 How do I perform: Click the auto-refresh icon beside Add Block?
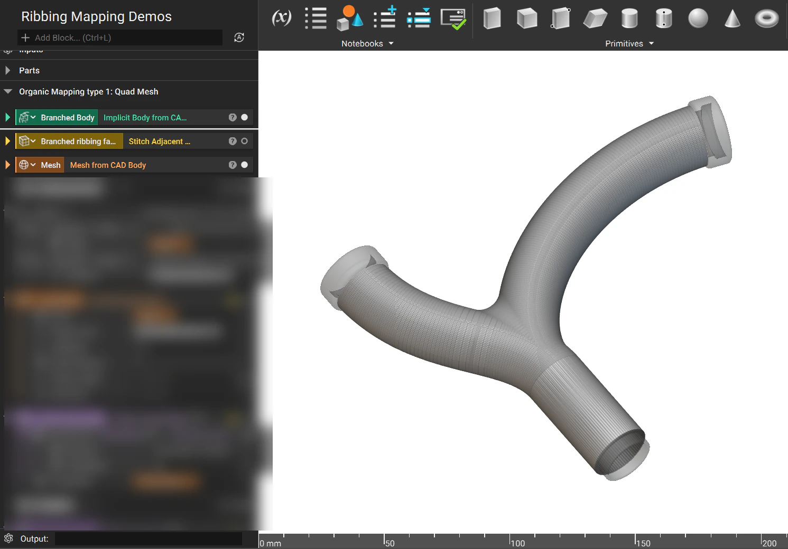239,37
